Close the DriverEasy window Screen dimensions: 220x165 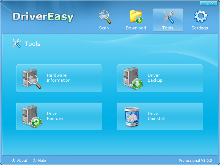(x=212, y=3)
